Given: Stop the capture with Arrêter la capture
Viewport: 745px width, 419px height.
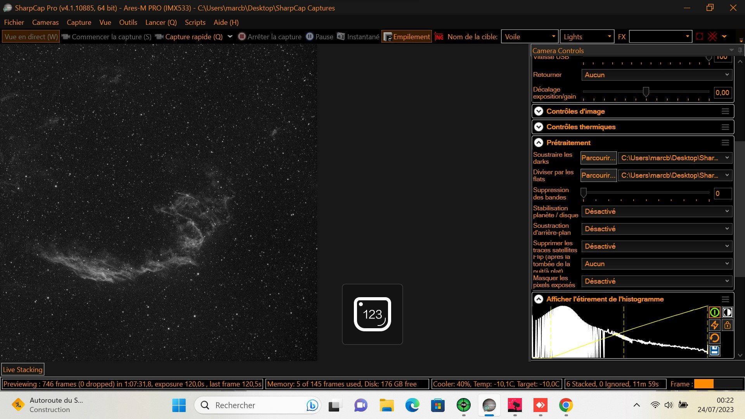Looking at the screenshot, I should point(270,36).
